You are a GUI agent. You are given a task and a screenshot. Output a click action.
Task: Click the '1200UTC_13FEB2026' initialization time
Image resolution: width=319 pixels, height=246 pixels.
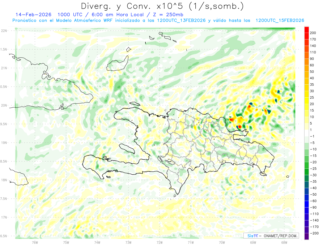click(x=181, y=20)
